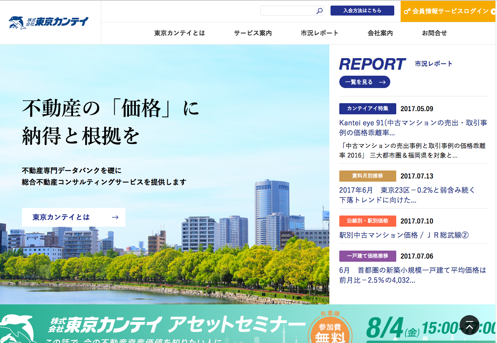The height and width of the screenshot is (343, 497).
Task: Open 東京カンテイとは navigation menu
Action: [x=179, y=33]
